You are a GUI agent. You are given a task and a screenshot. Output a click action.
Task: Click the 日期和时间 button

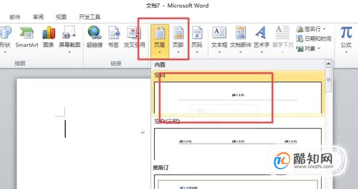314,39
